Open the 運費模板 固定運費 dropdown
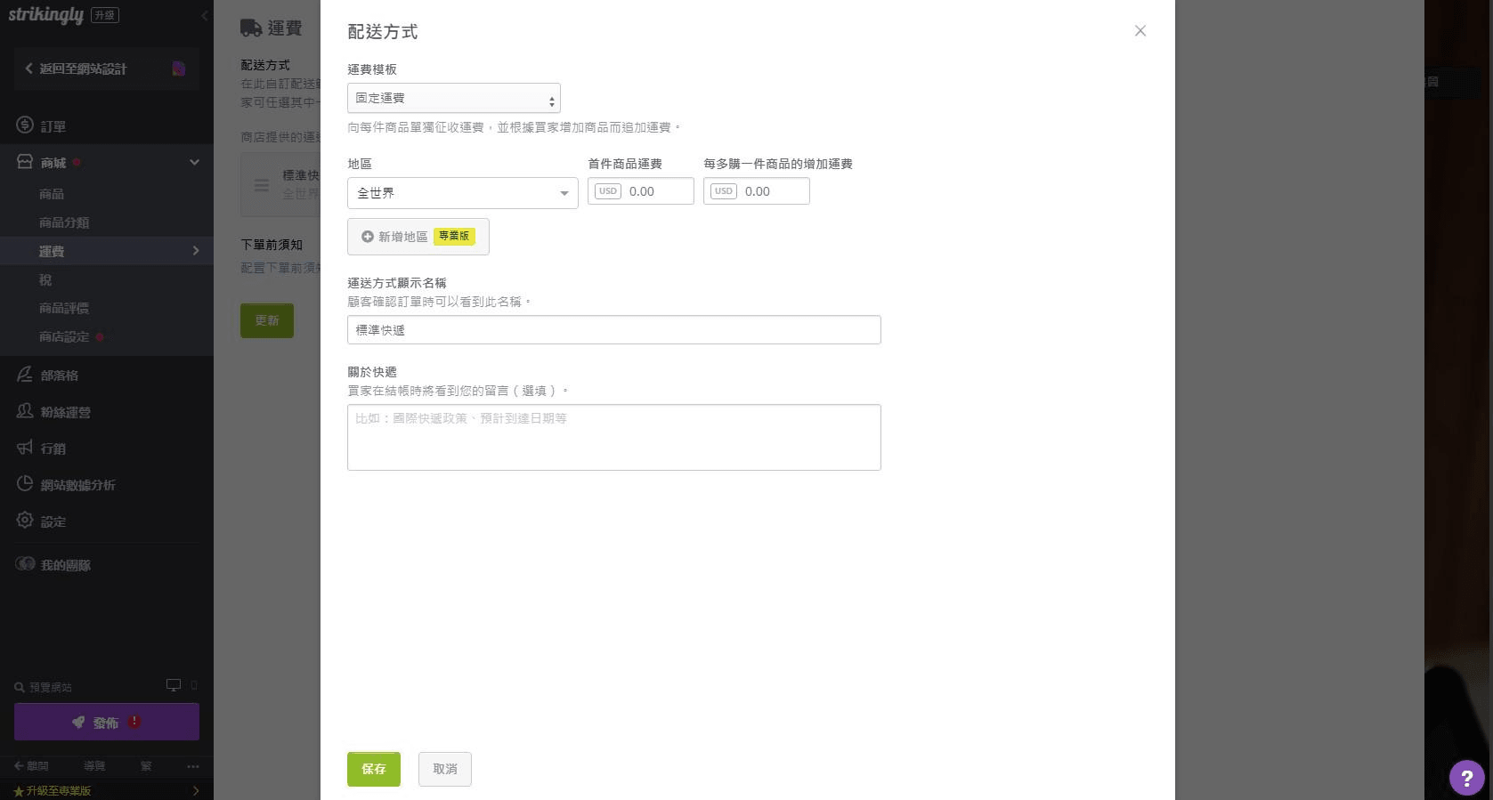Viewport: 1493px width, 800px height. 454,98
